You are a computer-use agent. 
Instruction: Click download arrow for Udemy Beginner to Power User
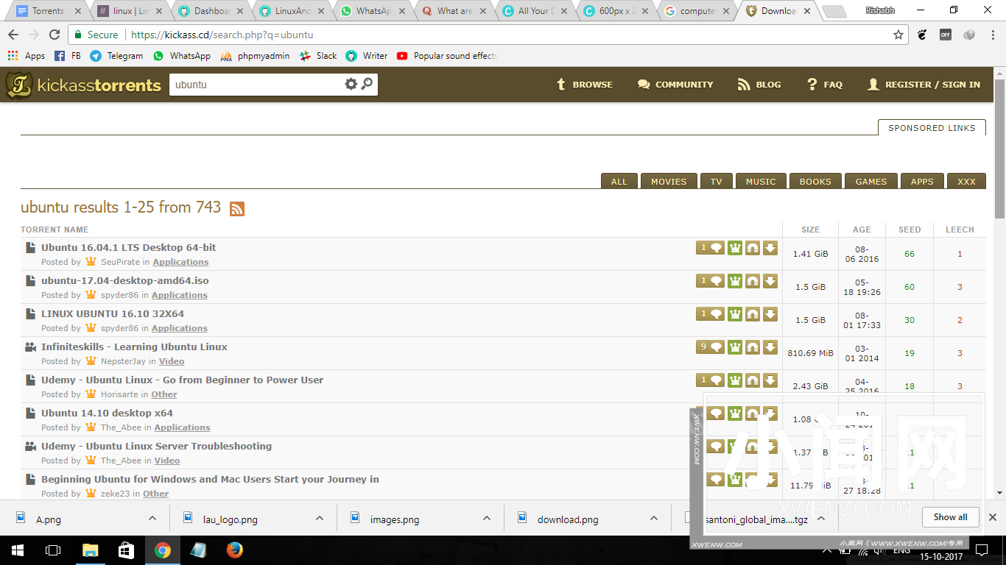tap(770, 380)
